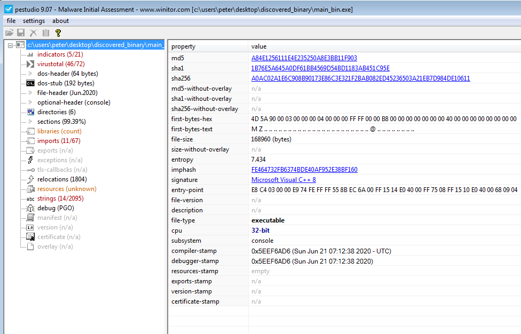521x334 pixels.
Task: Click the save floppy disk toolbar icon
Action: tap(21, 33)
